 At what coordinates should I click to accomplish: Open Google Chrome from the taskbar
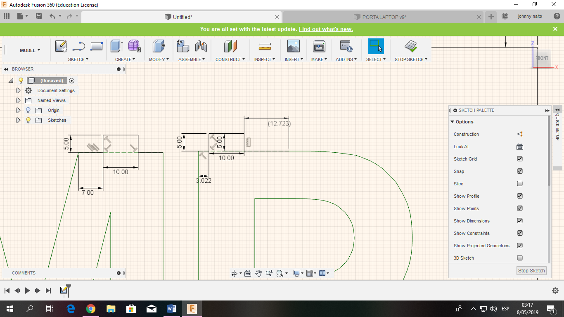91,309
